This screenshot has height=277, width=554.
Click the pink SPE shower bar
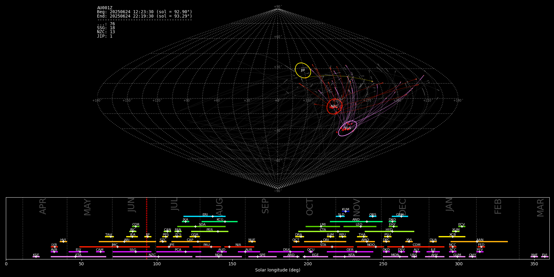click(263, 257)
